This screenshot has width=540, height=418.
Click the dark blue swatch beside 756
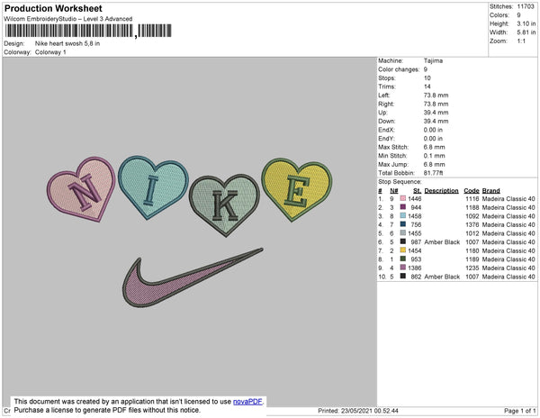[402, 224]
